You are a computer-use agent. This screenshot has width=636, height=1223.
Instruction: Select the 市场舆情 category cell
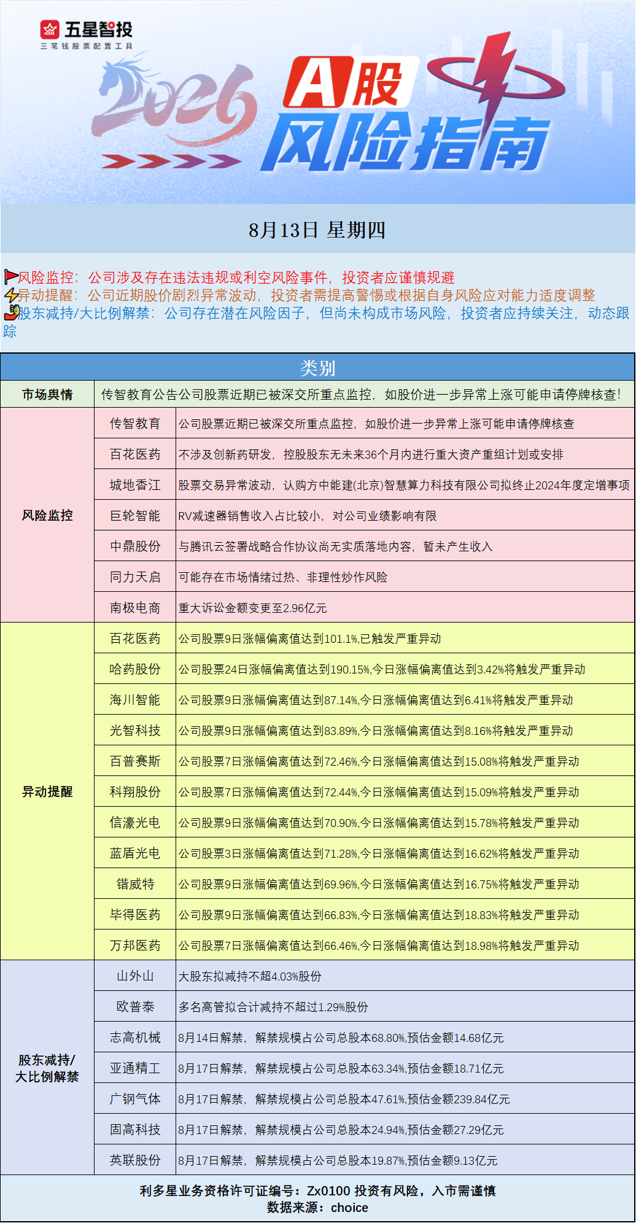47,394
